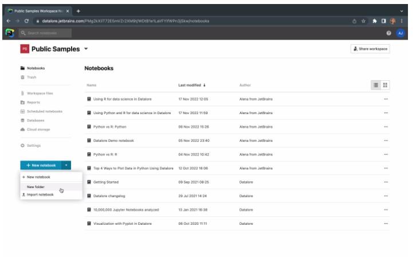Sort by Last modified column

click(x=191, y=85)
